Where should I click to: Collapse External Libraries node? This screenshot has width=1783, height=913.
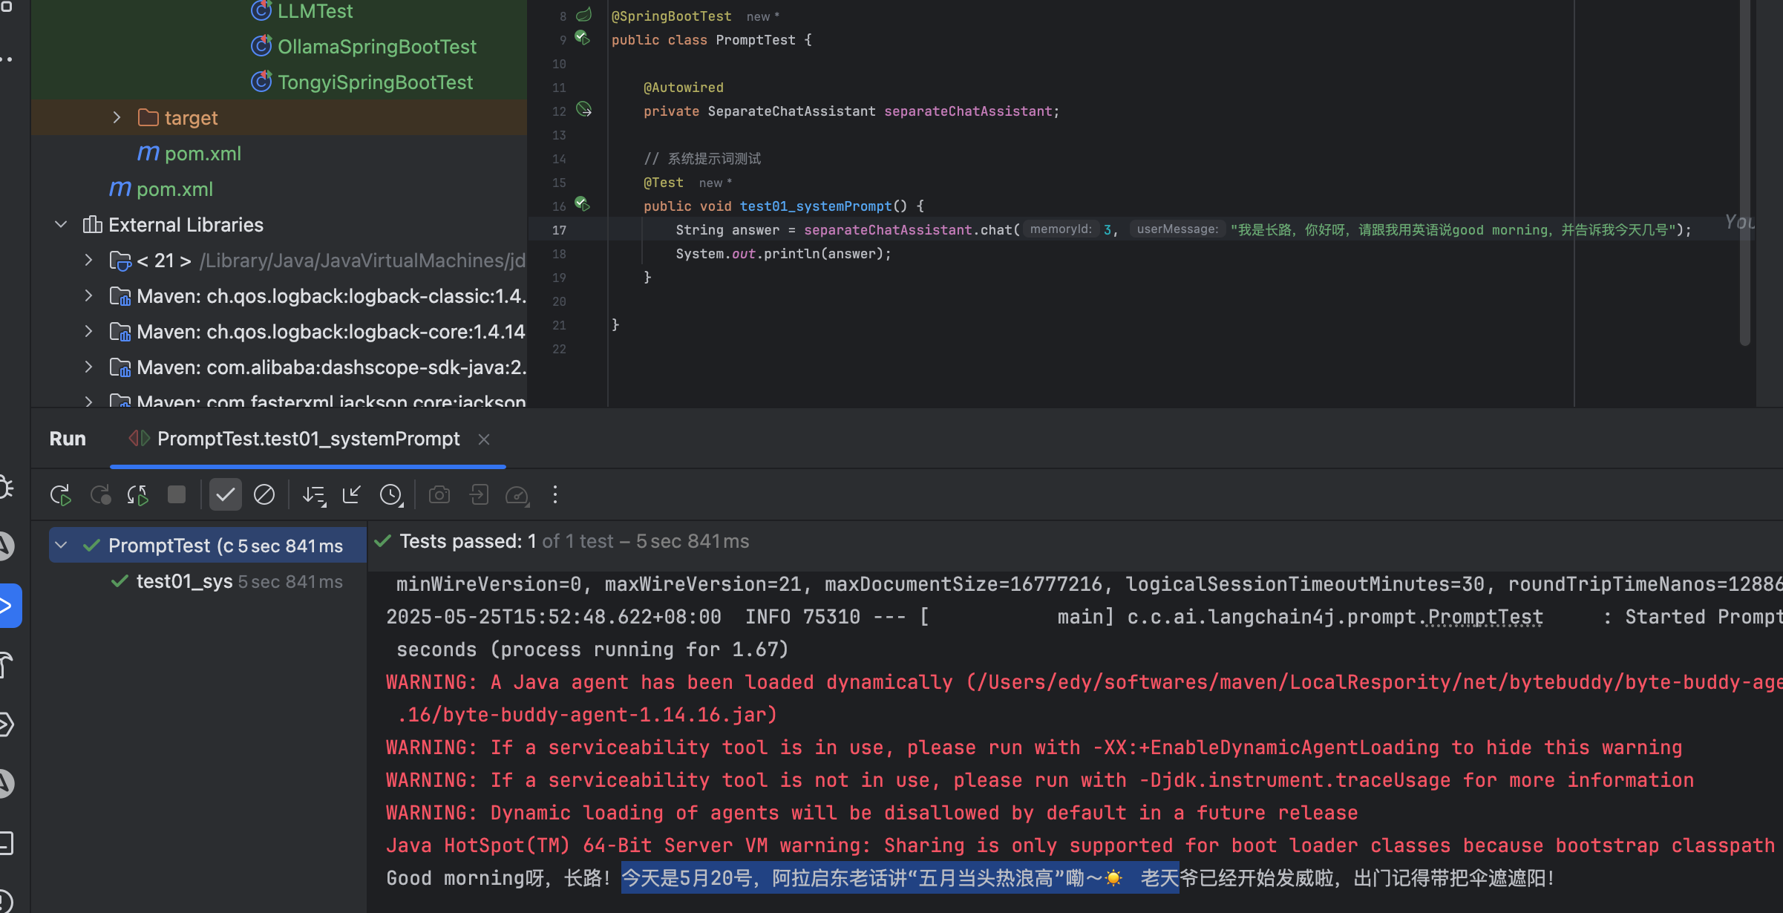[x=61, y=225]
